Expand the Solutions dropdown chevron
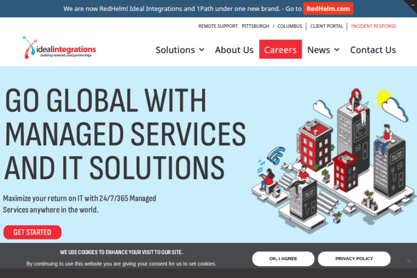 202,50
